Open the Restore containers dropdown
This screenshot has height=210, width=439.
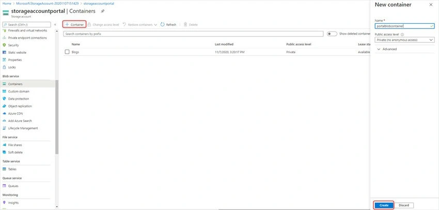(x=140, y=25)
